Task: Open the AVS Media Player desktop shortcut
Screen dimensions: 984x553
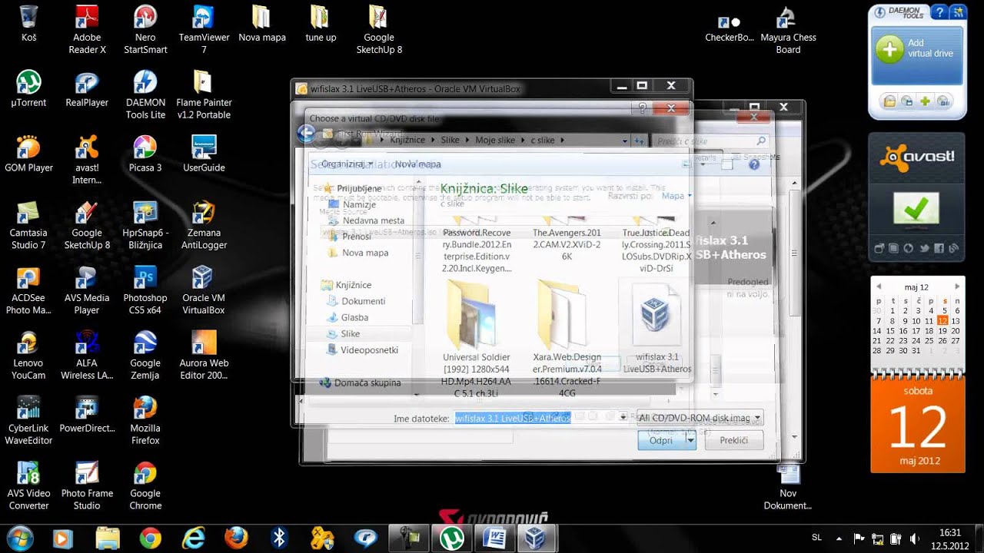Action: coord(87,290)
